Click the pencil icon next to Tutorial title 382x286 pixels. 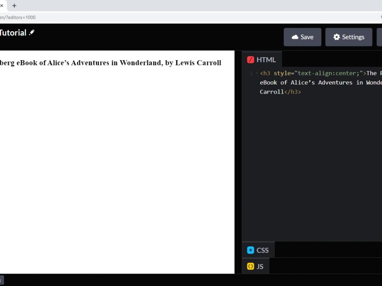(32, 32)
